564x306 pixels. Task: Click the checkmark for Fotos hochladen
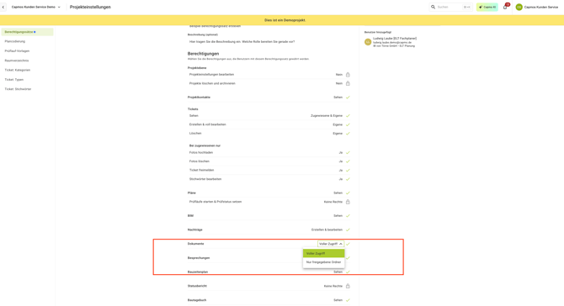pyautogui.click(x=348, y=153)
